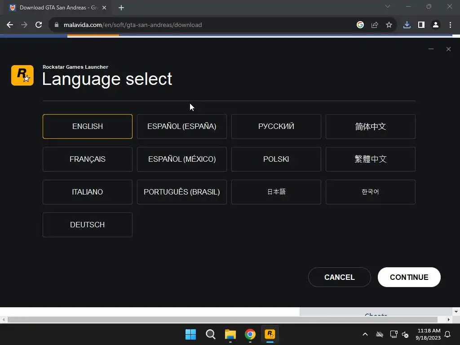
Task: Open clock showing 11:18 AM
Action: pyautogui.click(x=428, y=334)
